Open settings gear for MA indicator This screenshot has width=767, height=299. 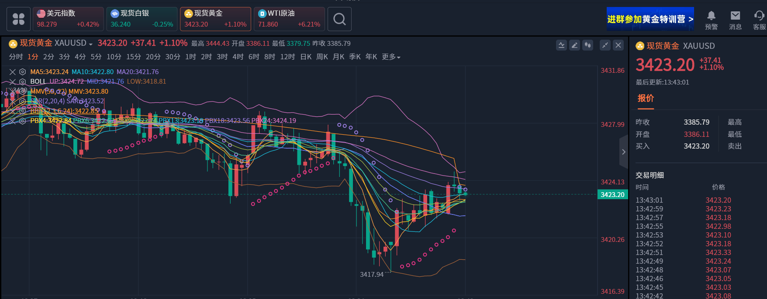pyautogui.click(x=23, y=72)
